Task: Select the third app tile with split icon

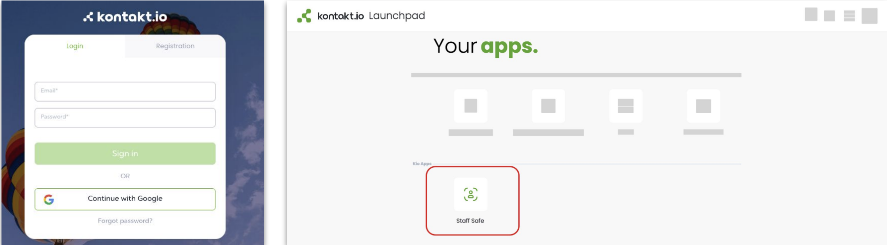Action: pos(626,106)
